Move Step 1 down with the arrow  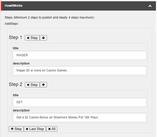pyautogui.click(x=43, y=38)
